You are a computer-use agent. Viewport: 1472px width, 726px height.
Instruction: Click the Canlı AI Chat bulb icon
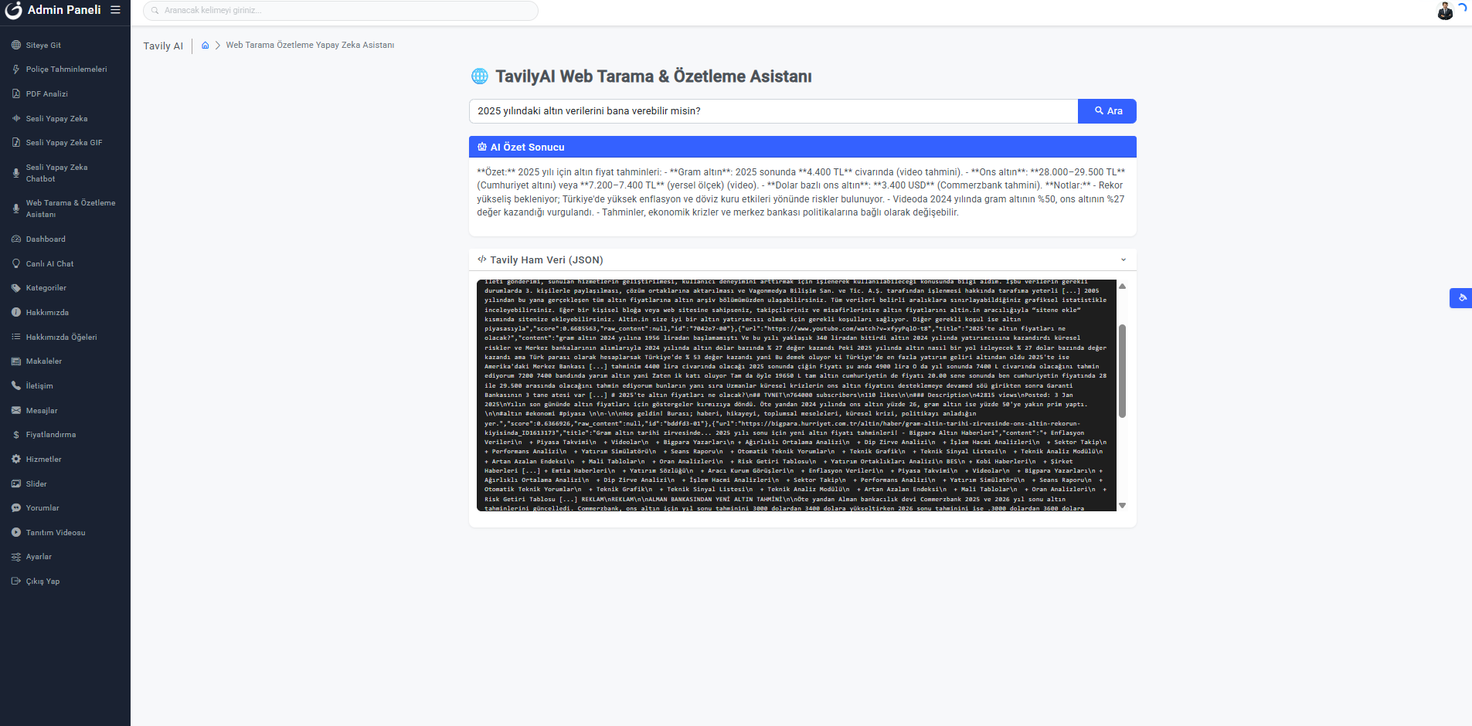(16, 264)
